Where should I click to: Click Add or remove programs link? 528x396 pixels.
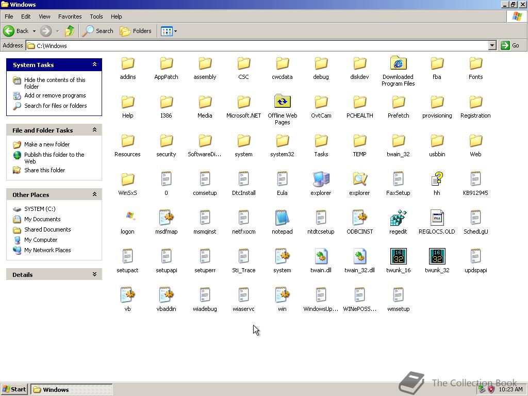pyautogui.click(x=55, y=95)
